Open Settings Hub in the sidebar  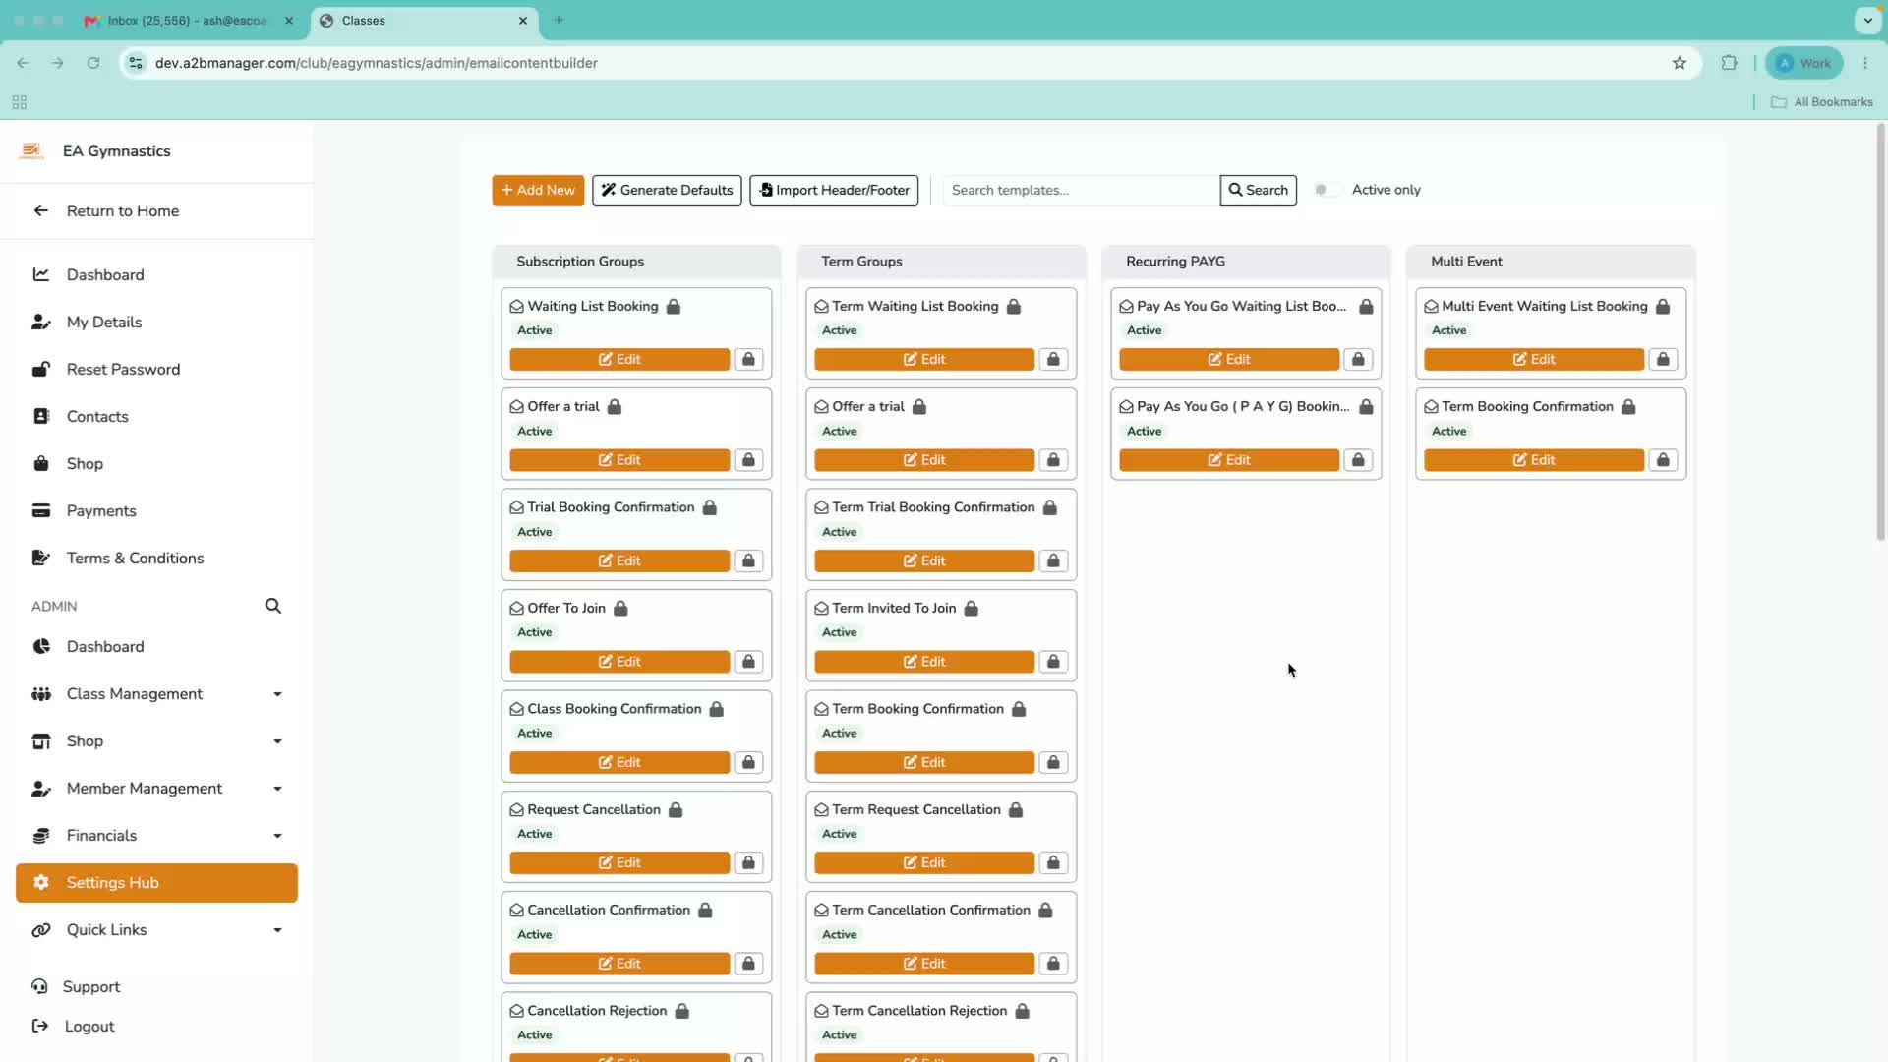pyautogui.click(x=157, y=883)
